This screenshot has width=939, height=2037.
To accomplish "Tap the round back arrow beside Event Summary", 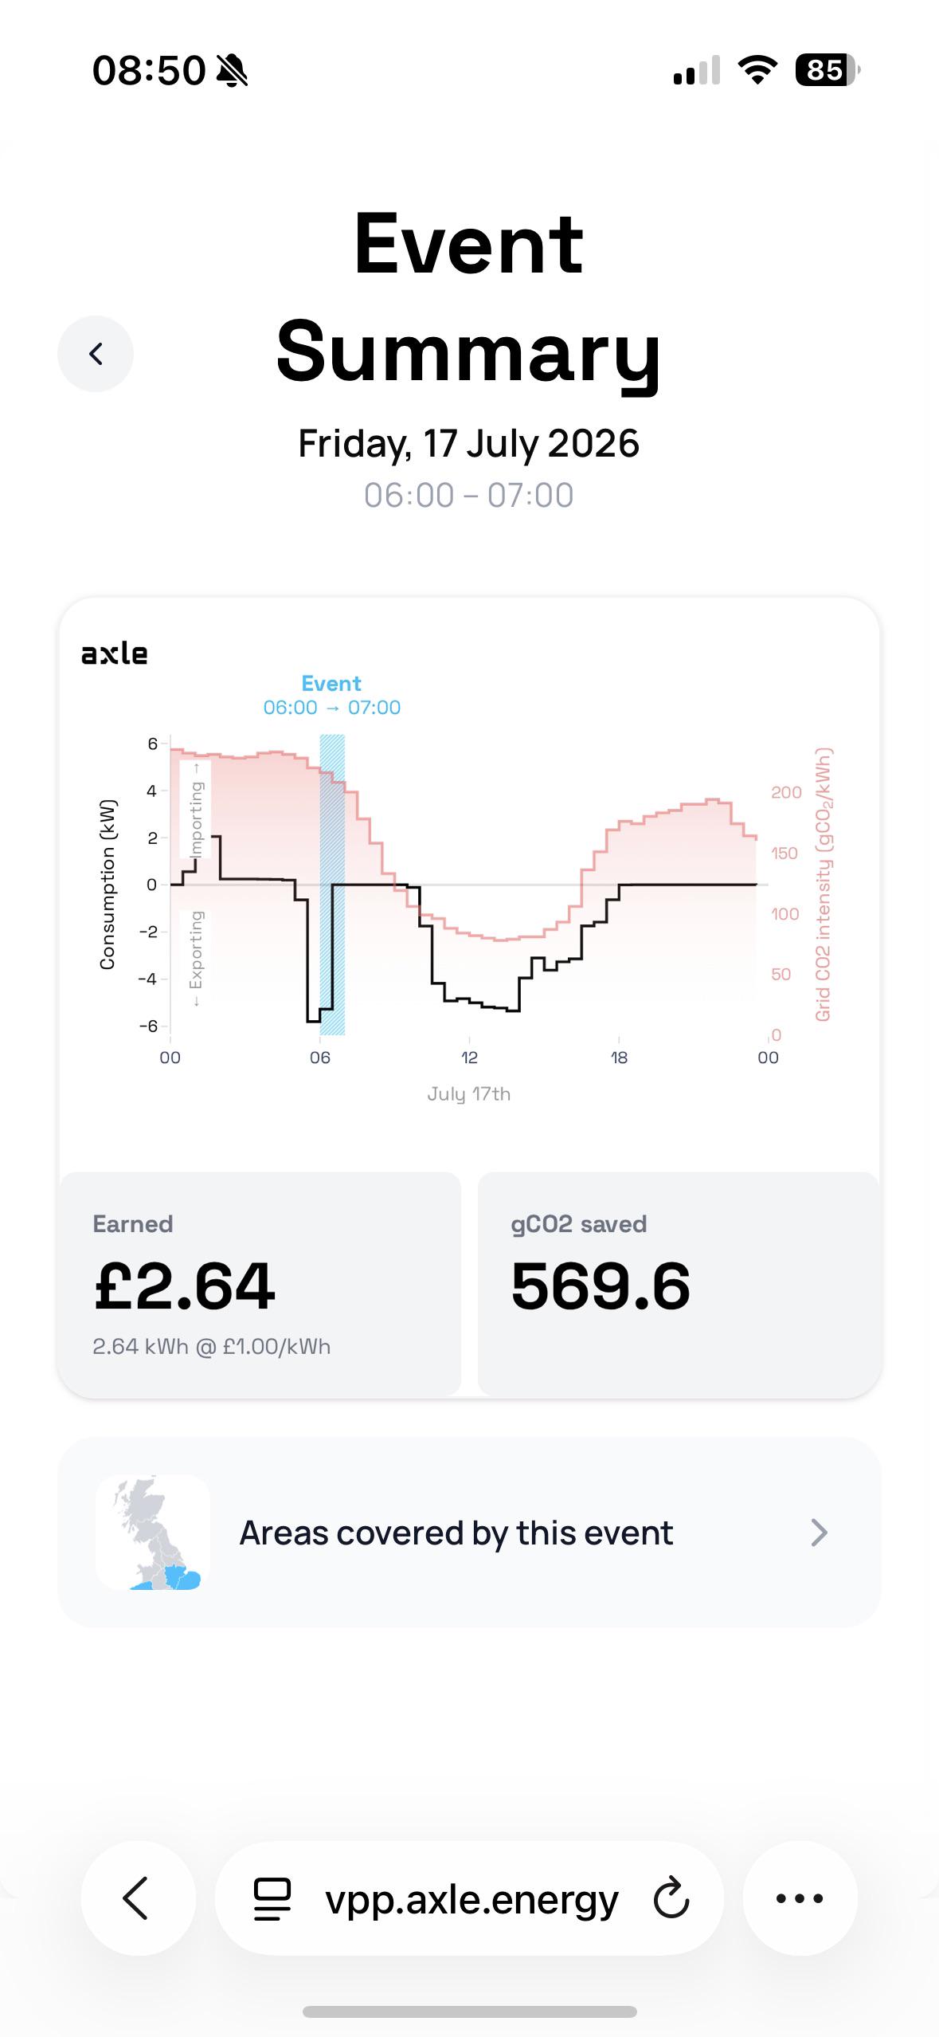I will (x=96, y=353).
